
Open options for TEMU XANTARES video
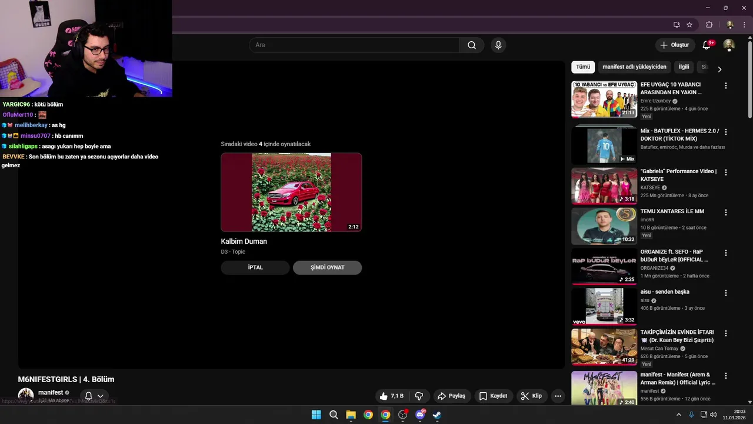coord(725,213)
